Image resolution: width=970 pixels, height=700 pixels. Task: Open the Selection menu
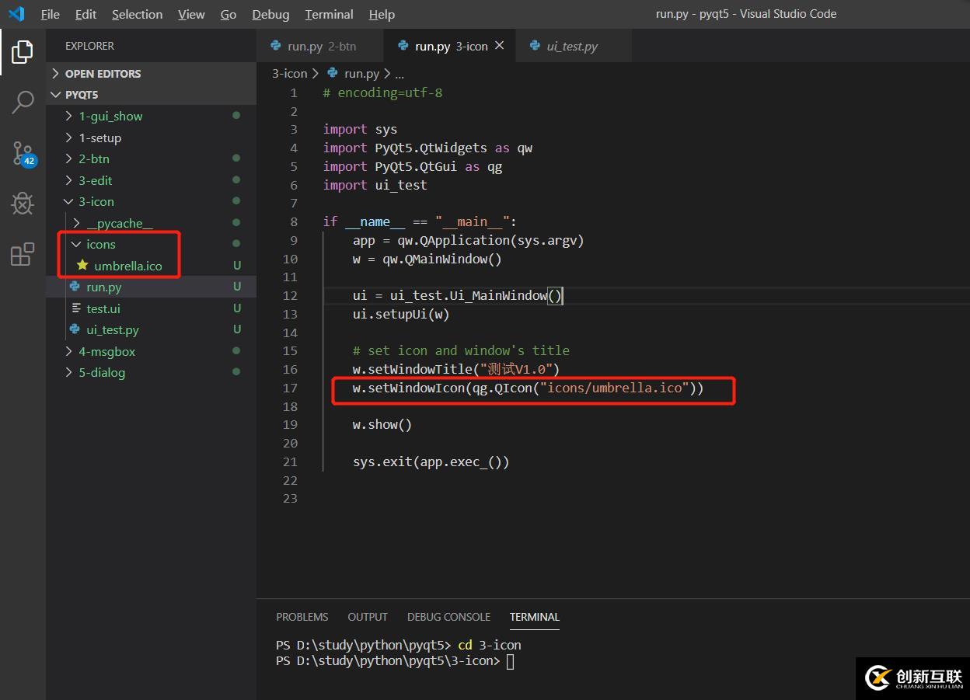click(x=137, y=14)
